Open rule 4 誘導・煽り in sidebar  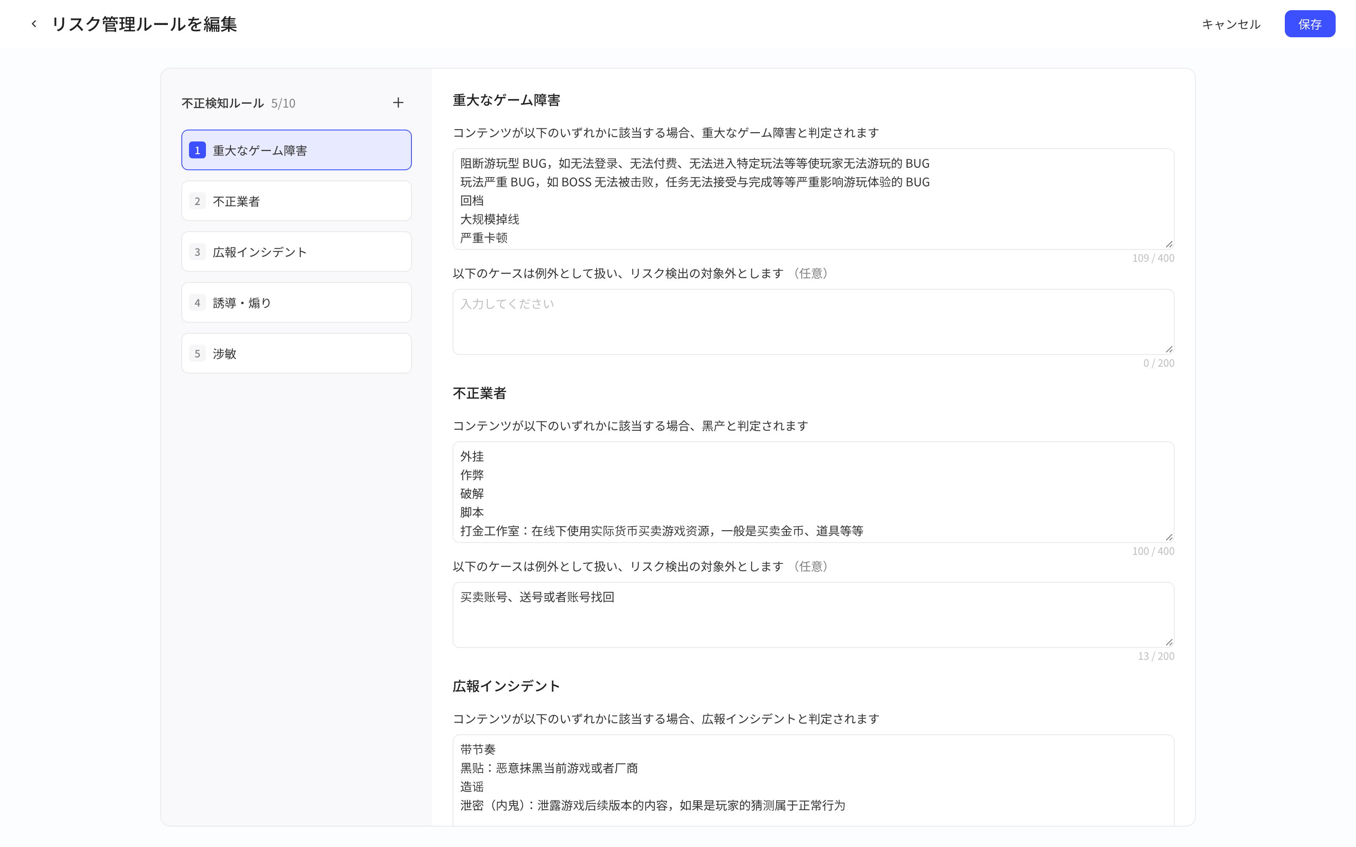[x=297, y=302]
